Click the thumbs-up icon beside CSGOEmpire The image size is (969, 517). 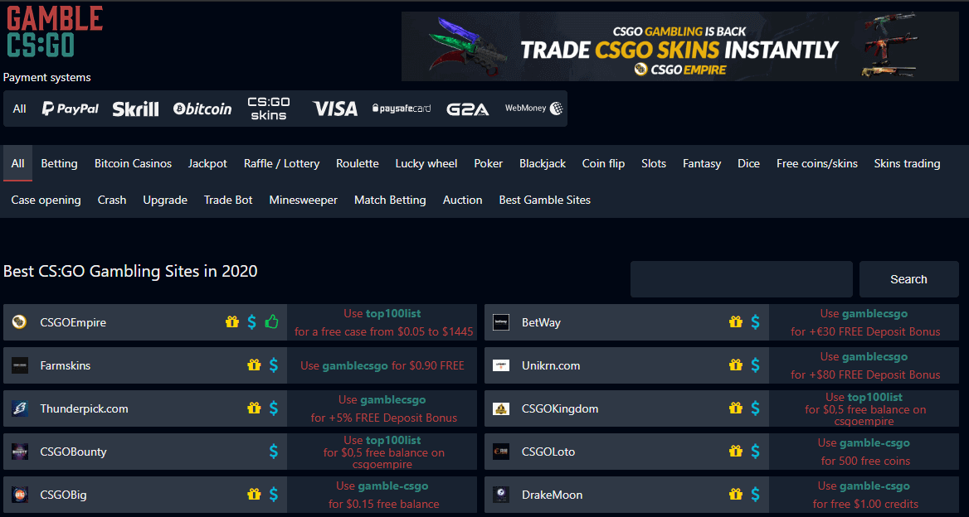click(x=271, y=321)
